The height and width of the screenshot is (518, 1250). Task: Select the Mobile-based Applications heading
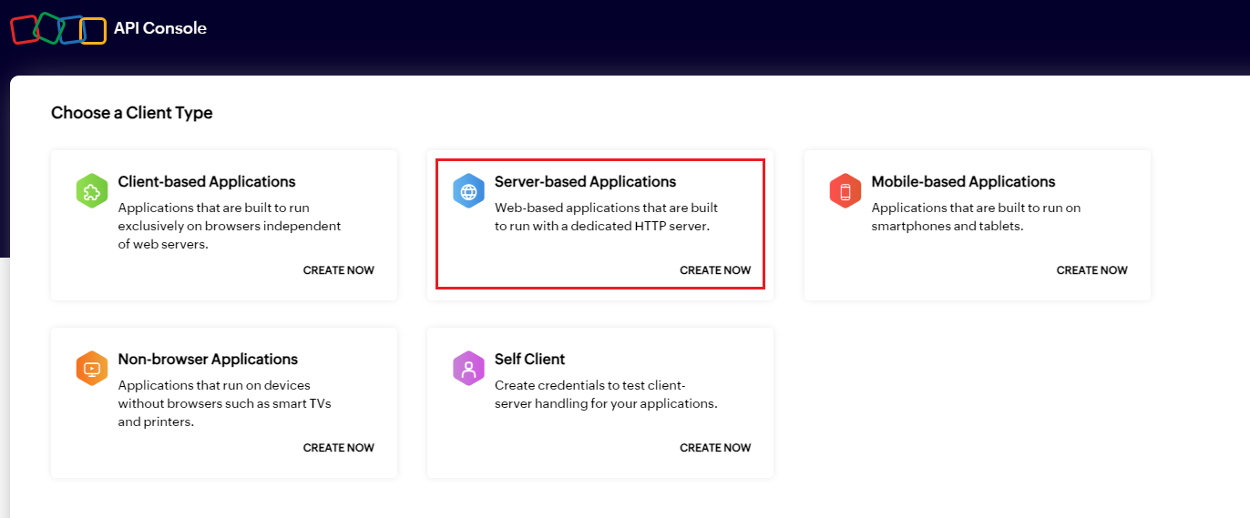coord(963,182)
